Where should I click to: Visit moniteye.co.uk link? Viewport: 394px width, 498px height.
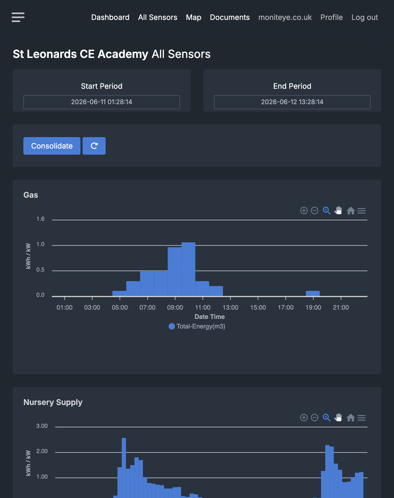click(285, 17)
